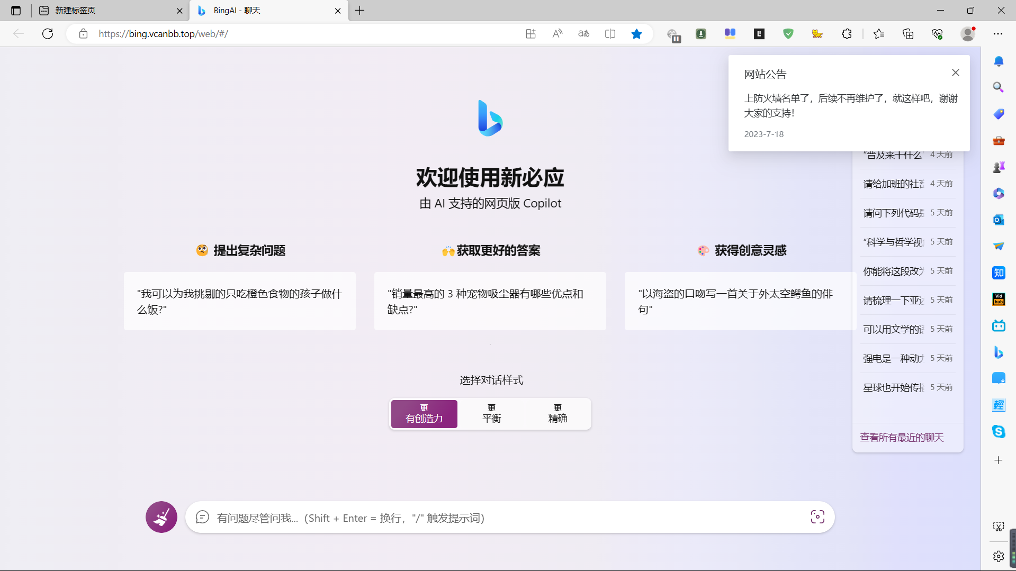Open the sidebar paper plane icon

coord(999,246)
